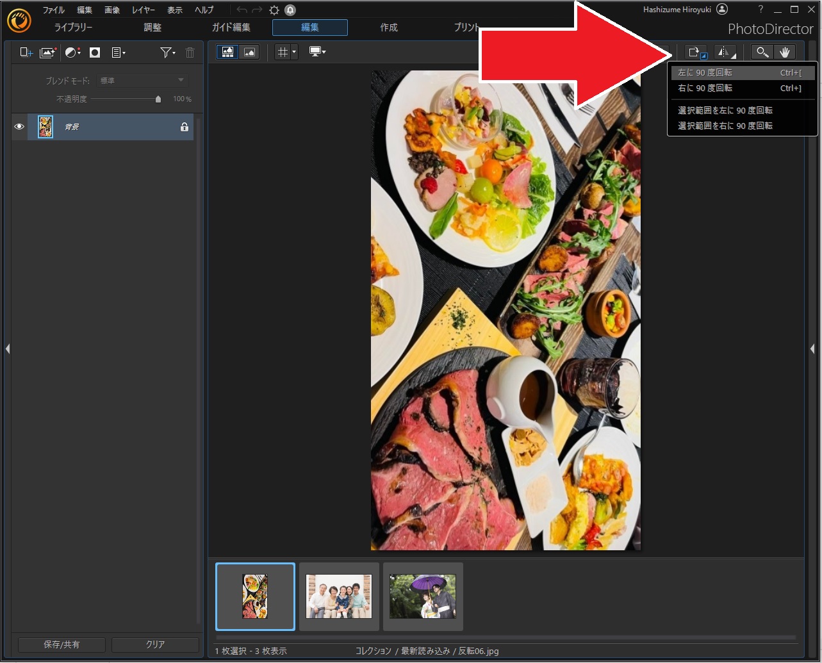Add a new photo layer

(48, 53)
